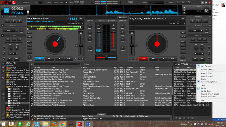Click deck B TAP button
Screen dimensions: 226x127
coord(182,18)
